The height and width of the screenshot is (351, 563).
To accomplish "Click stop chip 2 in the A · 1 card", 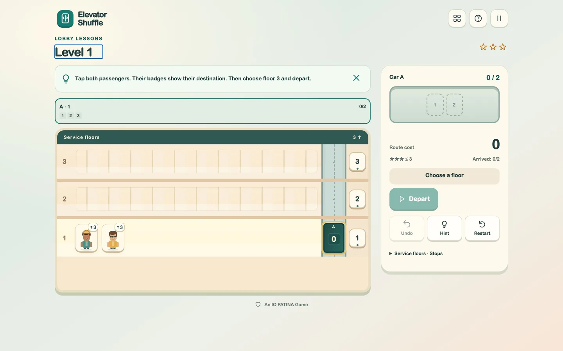I will (70, 115).
